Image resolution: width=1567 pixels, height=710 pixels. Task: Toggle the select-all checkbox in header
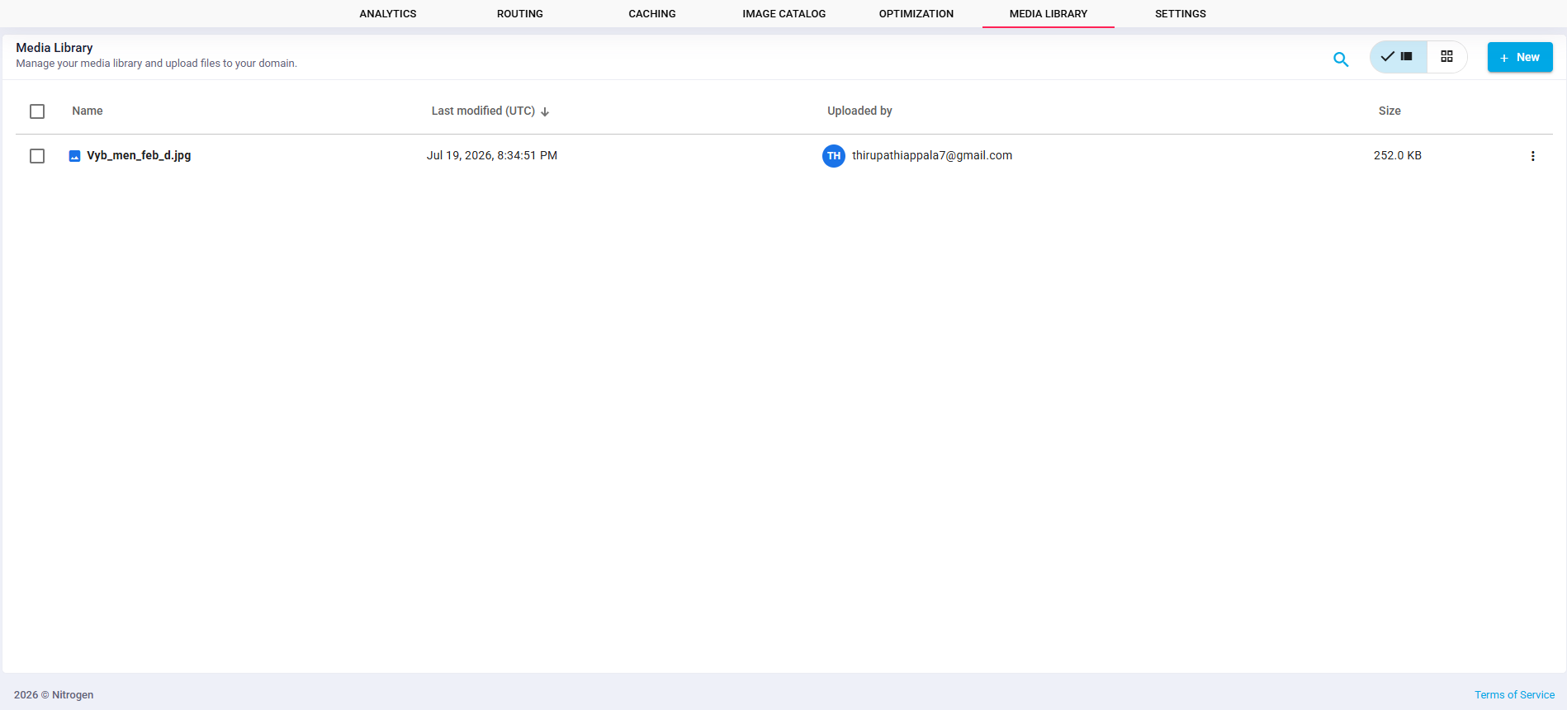click(x=37, y=111)
